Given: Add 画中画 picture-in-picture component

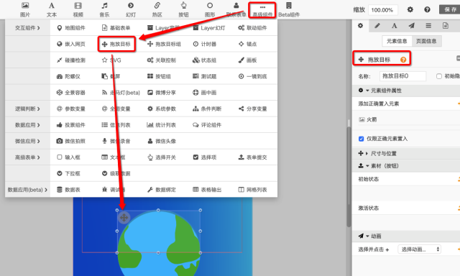Looking at the screenshot, I should point(204,93).
